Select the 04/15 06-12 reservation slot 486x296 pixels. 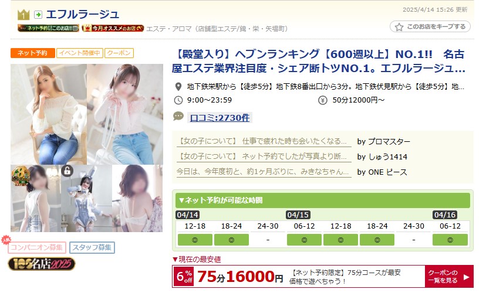[304, 240]
